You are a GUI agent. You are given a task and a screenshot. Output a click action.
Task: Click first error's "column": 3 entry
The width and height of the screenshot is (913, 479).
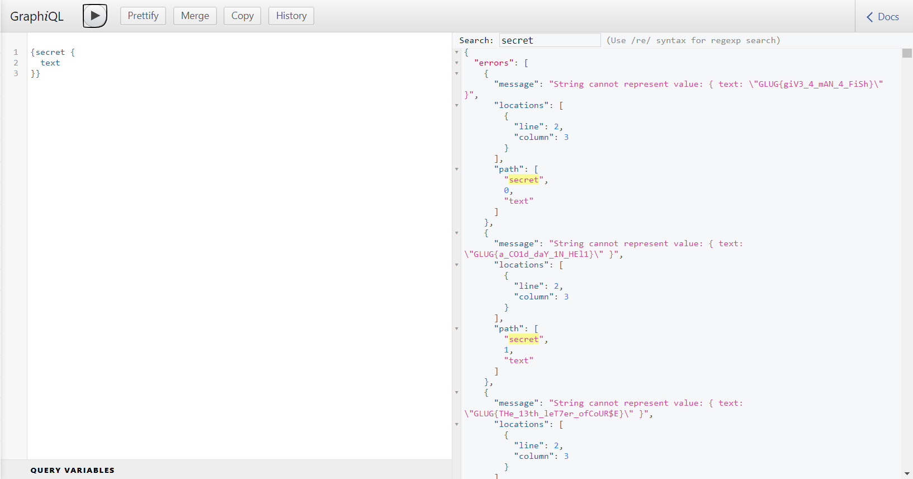point(541,137)
